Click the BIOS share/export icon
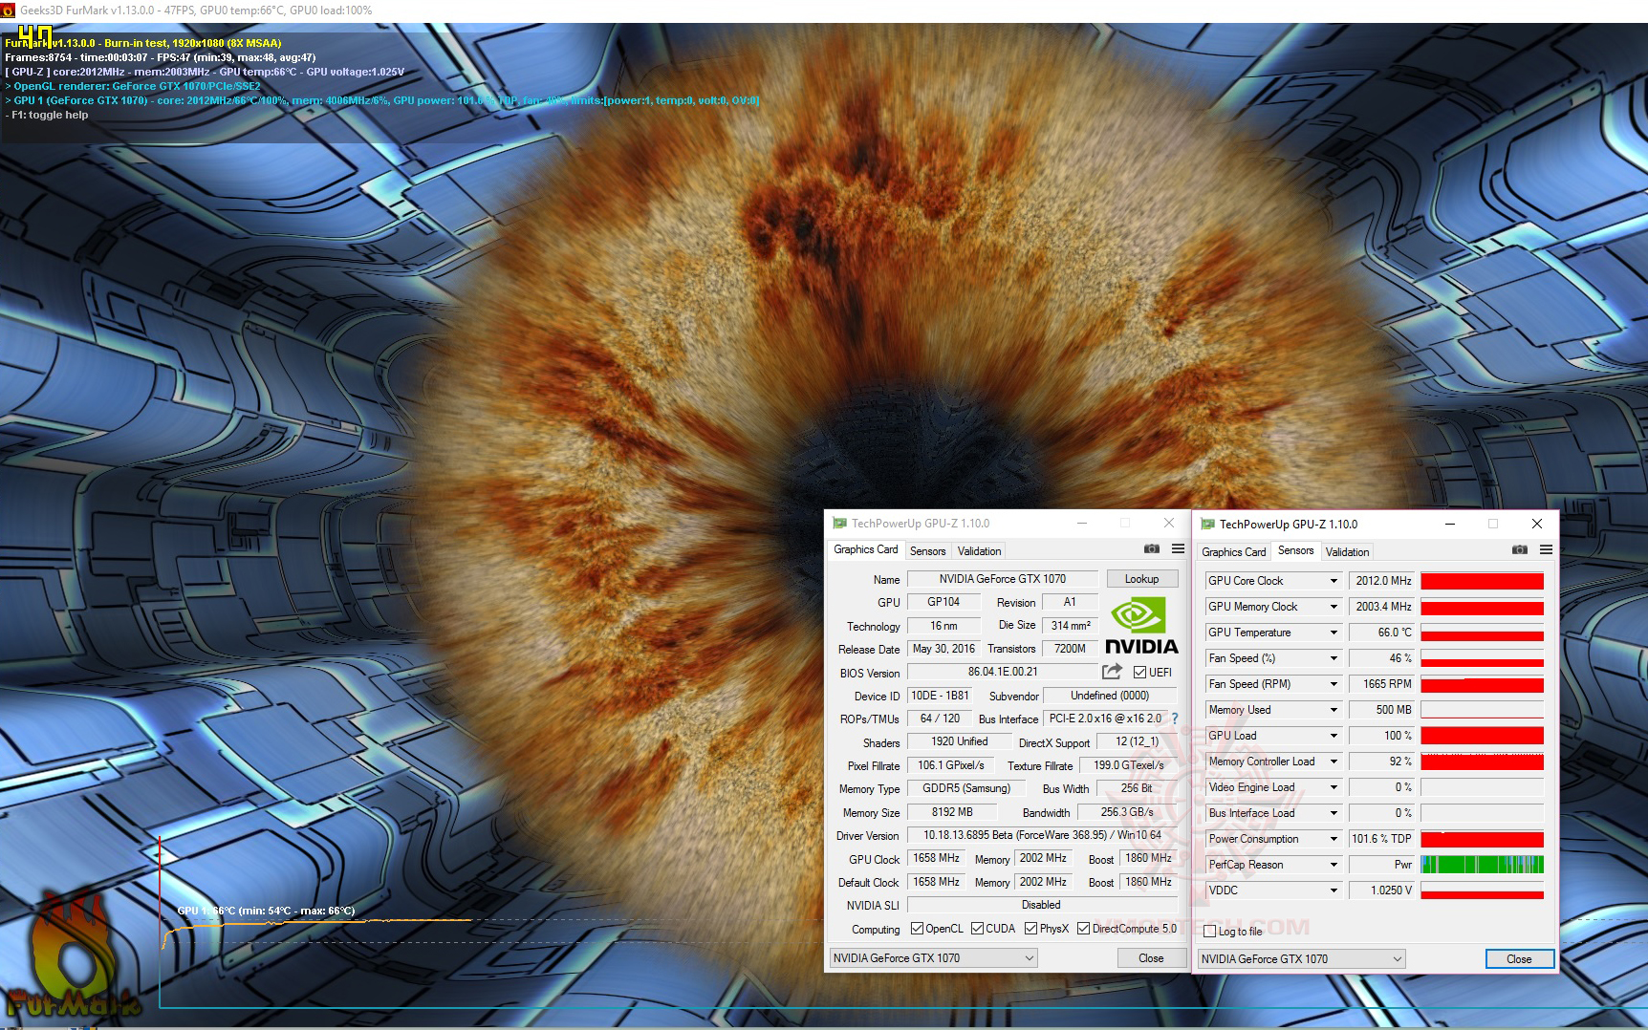Image resolution: width=1648 pixels, height=1030 pixels. coord(1112,672)
